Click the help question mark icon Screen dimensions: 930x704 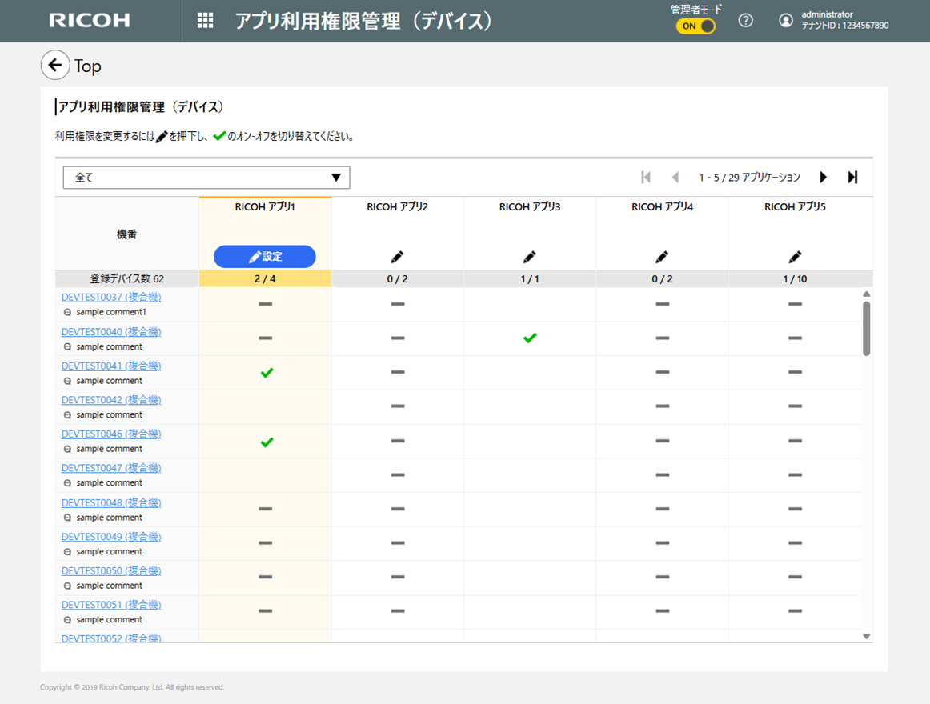pyautogui.click(x=746, y=21)
